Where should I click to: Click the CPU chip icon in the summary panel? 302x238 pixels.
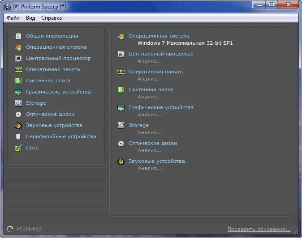point(121,54)
